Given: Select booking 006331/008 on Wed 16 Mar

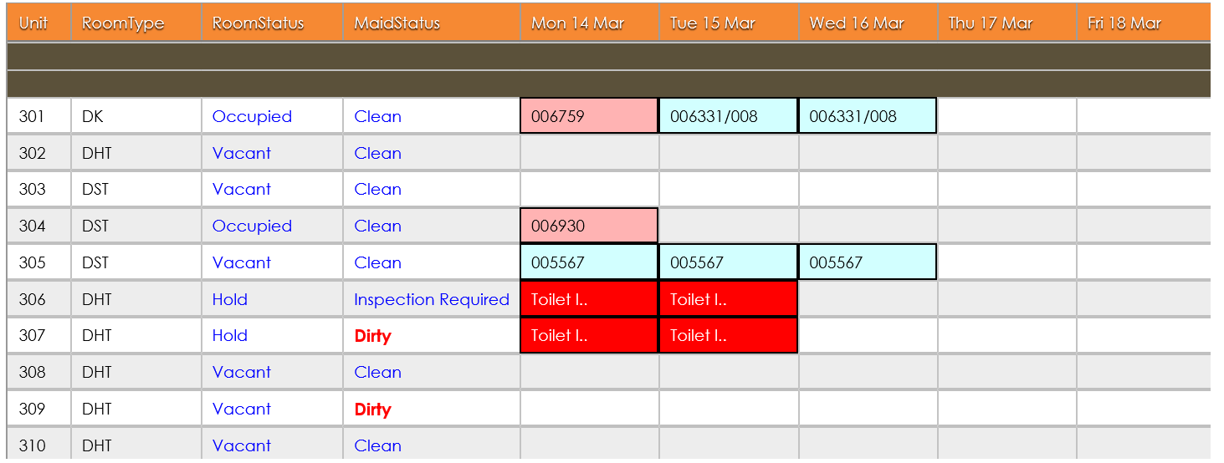Looking at the screenshot, I should pos(867,116).
